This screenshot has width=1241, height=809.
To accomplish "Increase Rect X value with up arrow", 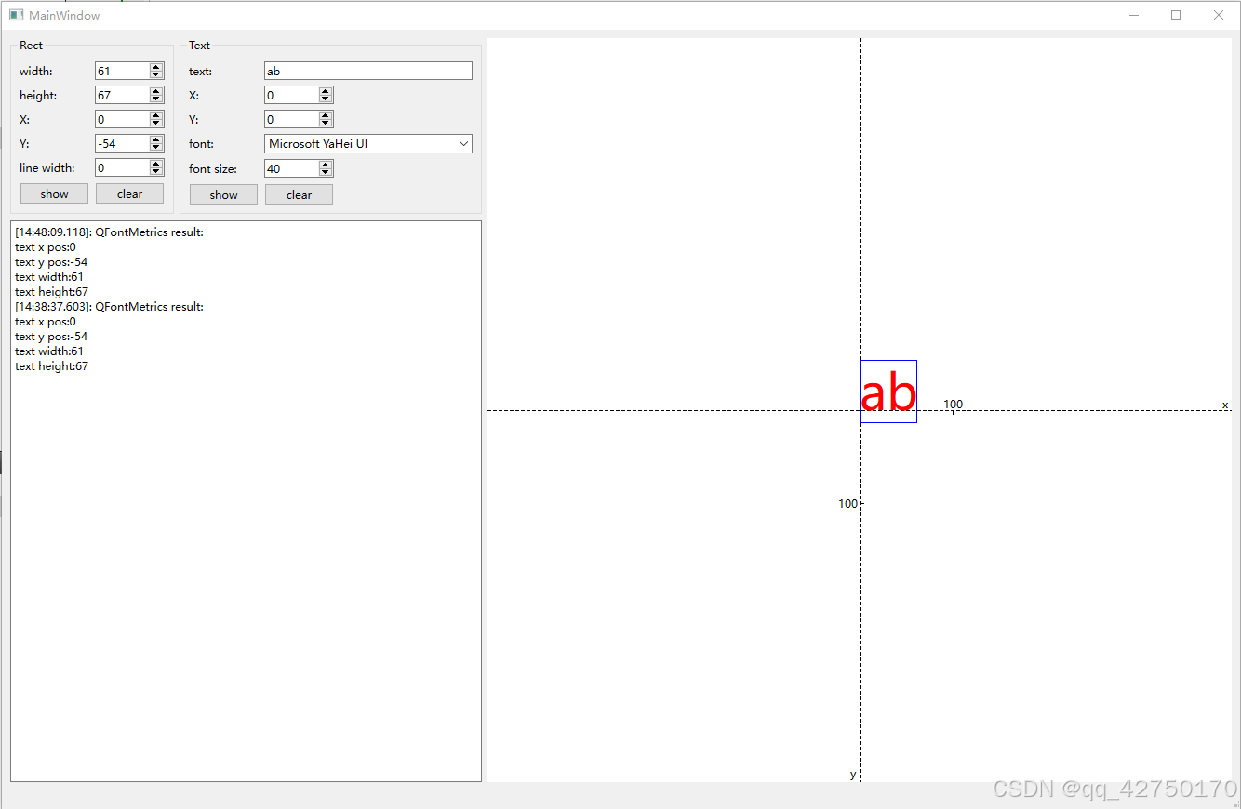I will click(x=155, y=114).
